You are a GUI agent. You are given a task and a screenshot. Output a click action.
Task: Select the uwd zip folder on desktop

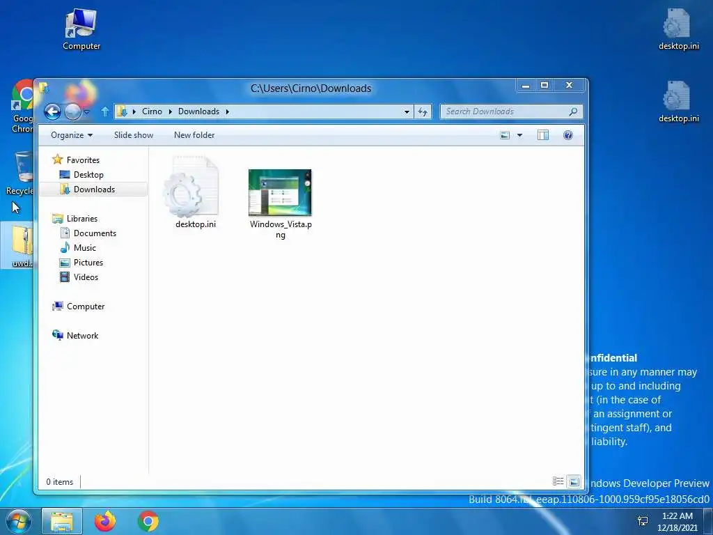pos(18,246)
